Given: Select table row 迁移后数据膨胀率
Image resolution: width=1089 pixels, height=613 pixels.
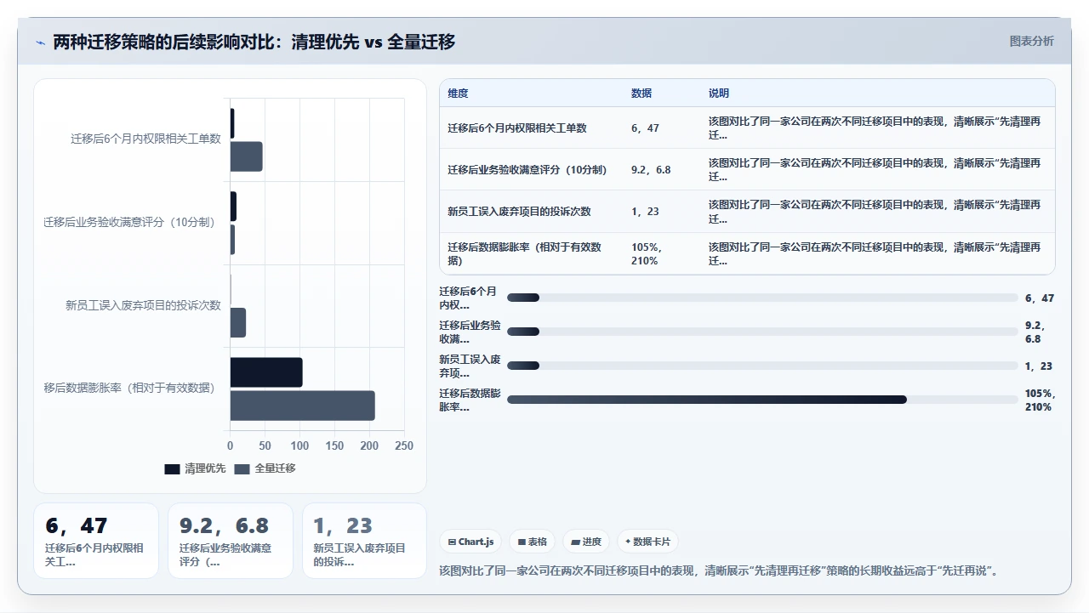Looking at the screenshot, I should click(747, 253).
